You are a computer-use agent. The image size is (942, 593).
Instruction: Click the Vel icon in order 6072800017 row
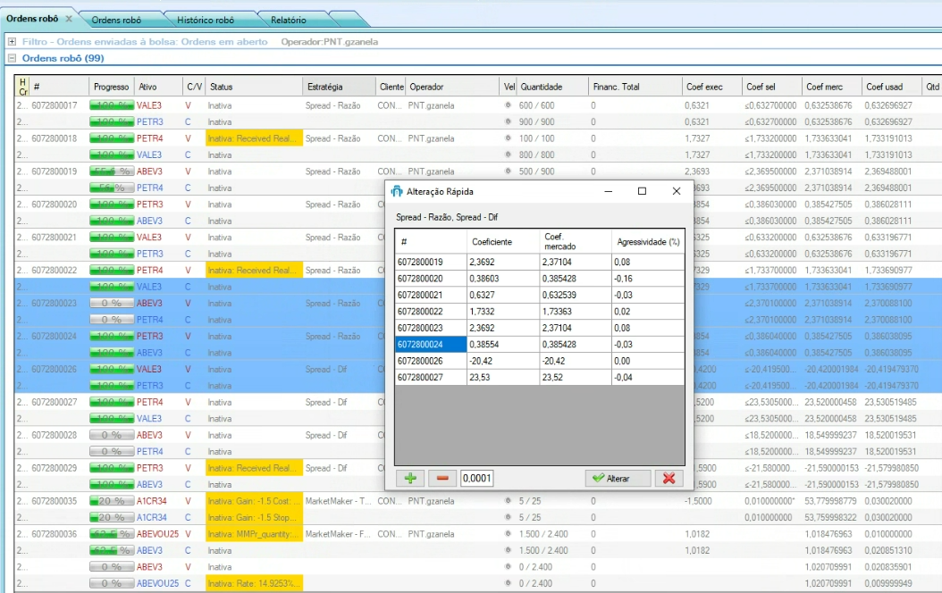[x=509, y=105]
